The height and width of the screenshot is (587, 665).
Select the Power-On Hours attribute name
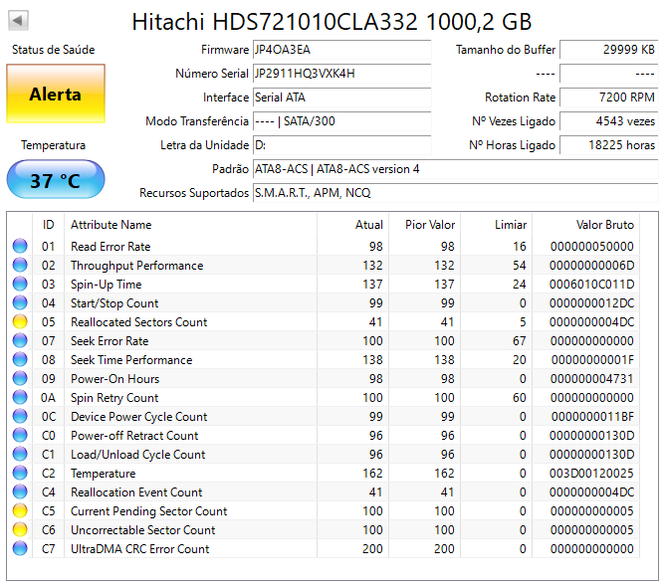tap(114, 379)
